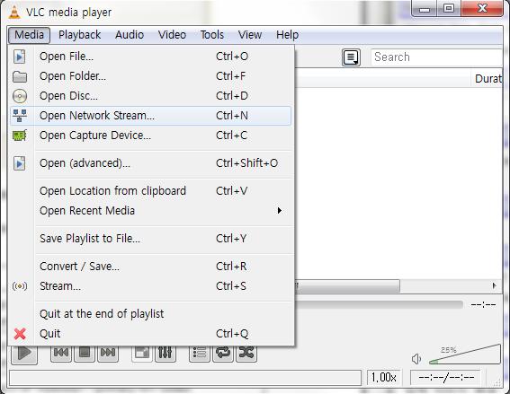Click the playlist horizontal scrollbar thumb

(347, 286)
